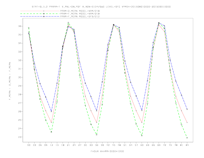The image size is (204, 158).
Task: Click x-axis forecast hour label 72
Action: tap(164, 145)
